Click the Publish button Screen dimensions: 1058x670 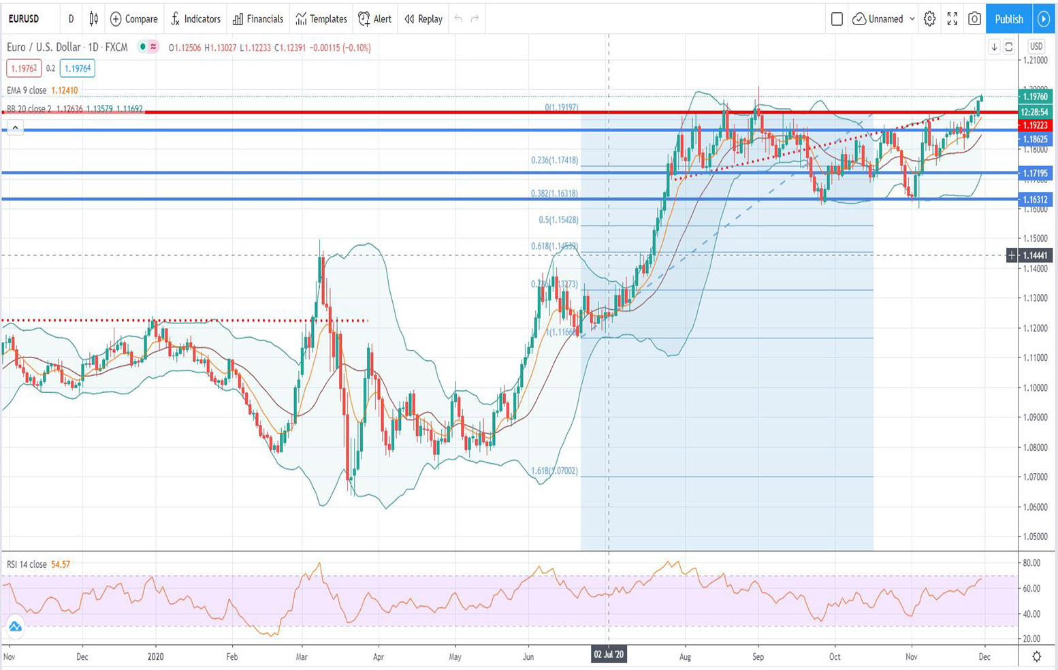[x=1008, y=19]
